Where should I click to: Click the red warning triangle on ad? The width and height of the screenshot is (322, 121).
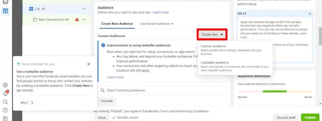(77, 20)
